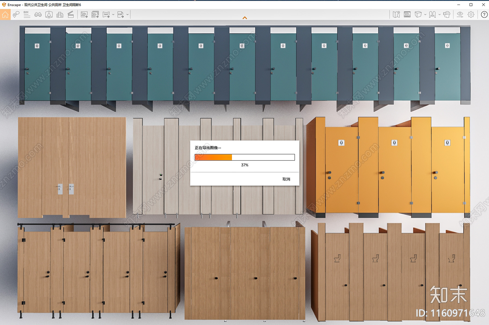This screenshot has width=489, height=325.
Task: Collapse the toolbar with orange chevron
Action: [244, 18]
